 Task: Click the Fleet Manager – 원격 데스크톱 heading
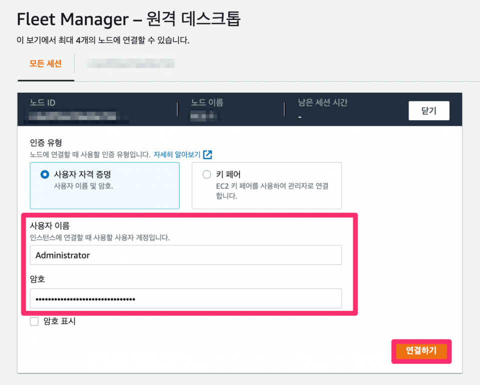click(128, 19)
